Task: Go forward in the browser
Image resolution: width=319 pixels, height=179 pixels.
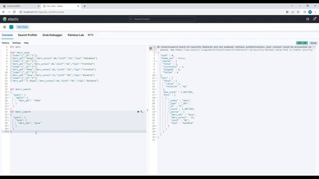Action: [x=9, y=12]
